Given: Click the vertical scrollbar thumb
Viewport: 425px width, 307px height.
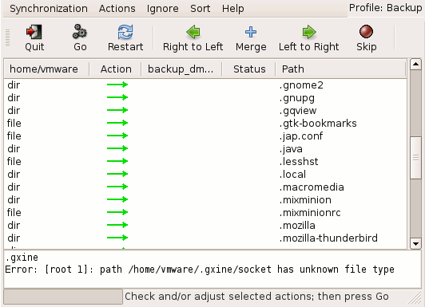Looking at the screenshot, I should coord(415,158).
